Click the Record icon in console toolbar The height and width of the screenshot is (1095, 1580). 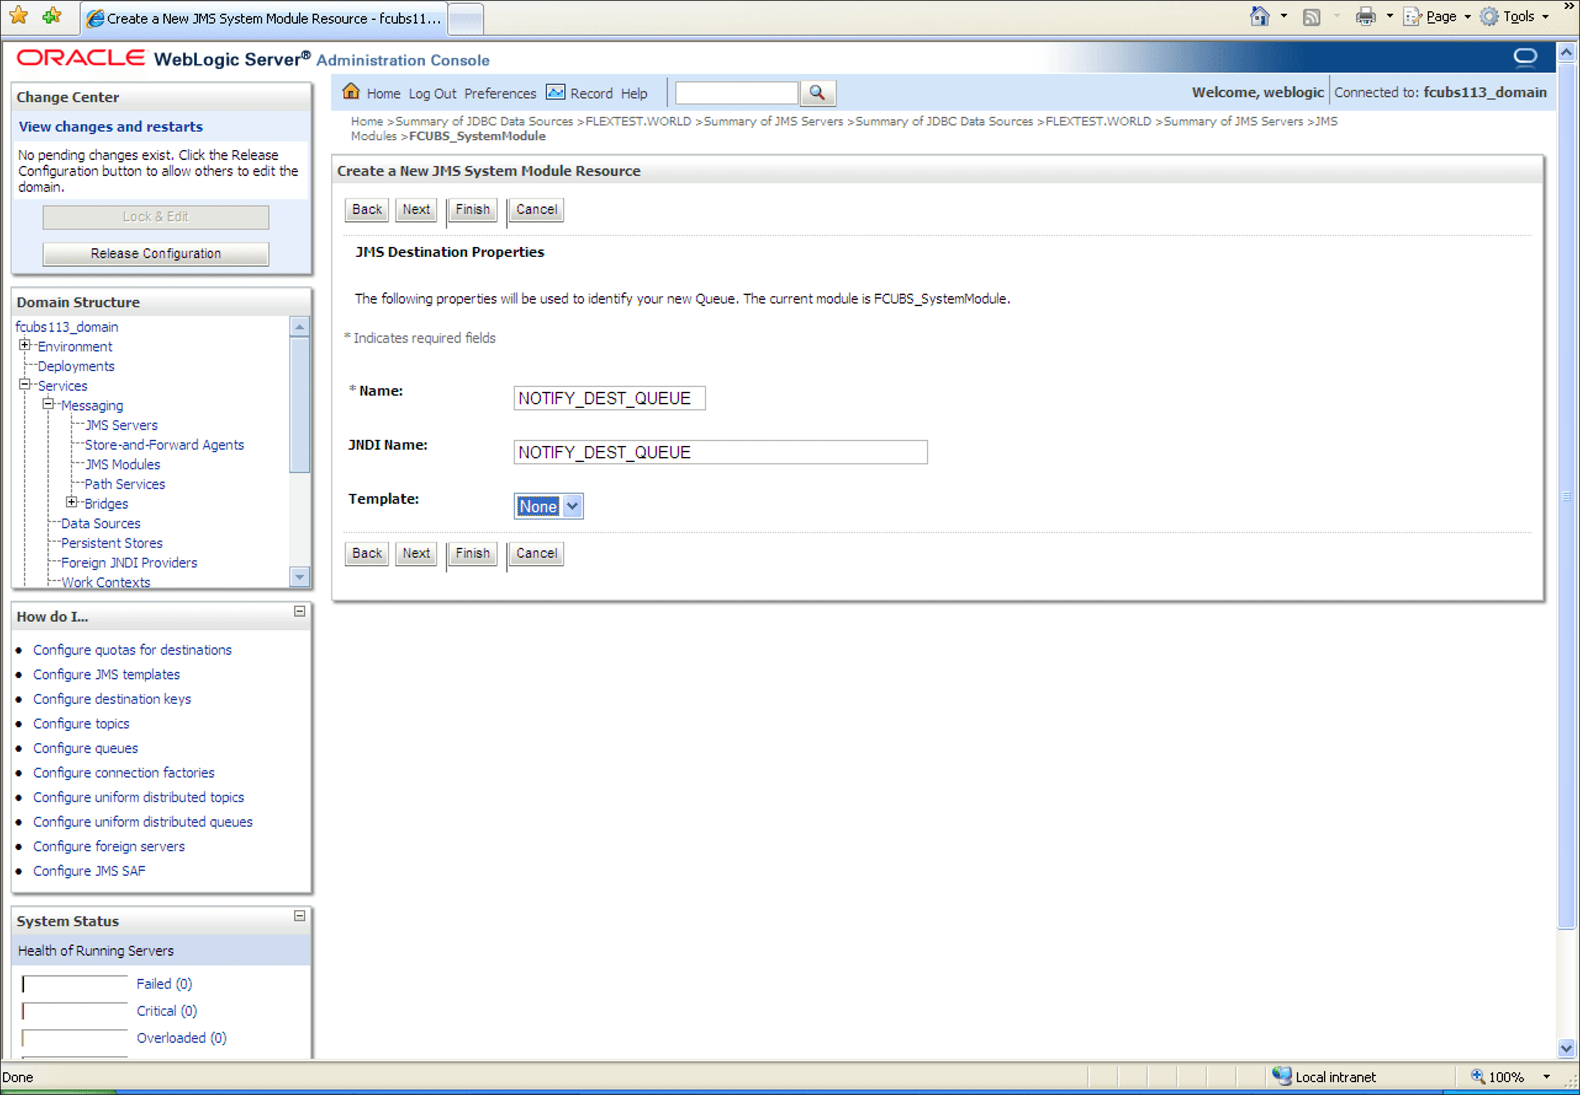555,92
